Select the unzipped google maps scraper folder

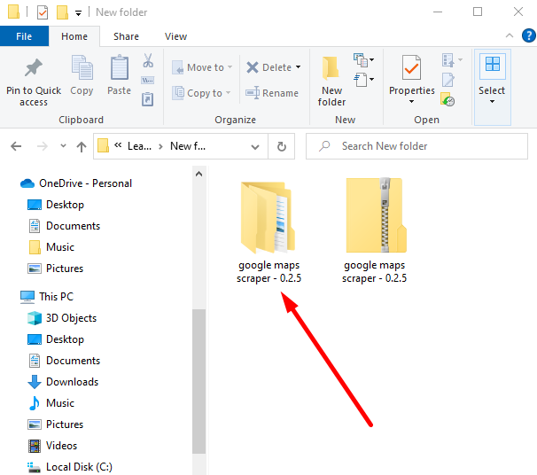click(268, 231)
